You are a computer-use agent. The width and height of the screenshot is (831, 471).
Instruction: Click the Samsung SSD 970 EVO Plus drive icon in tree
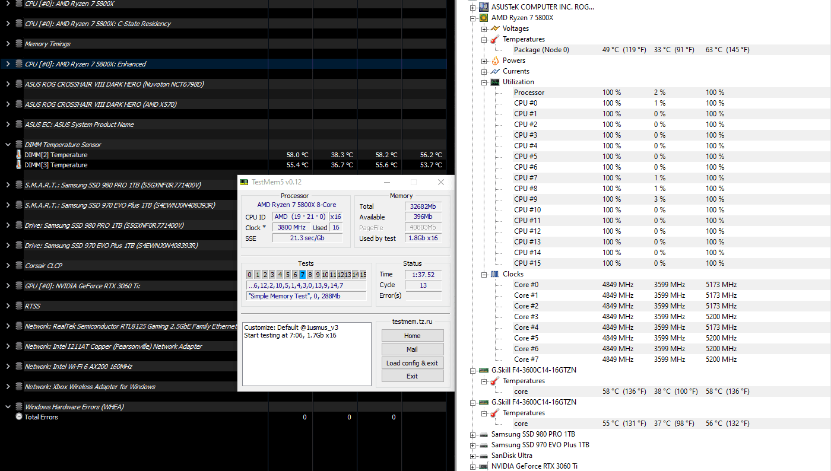[484, 445]
